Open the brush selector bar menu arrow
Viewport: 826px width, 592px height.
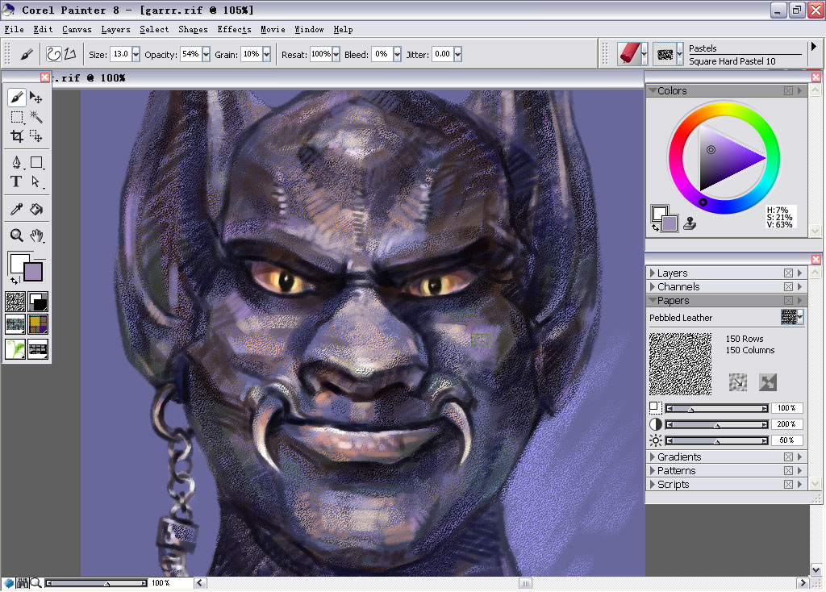[x=814, y=47]
